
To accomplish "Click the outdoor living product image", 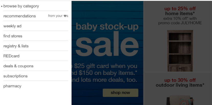I will pyautogui.click(x=180, y=101).
